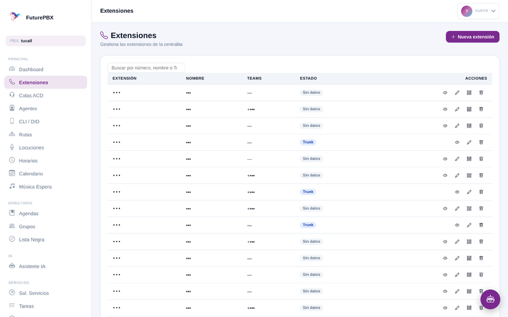Edit the first Trunk row with pencil

tap(469, 142)
